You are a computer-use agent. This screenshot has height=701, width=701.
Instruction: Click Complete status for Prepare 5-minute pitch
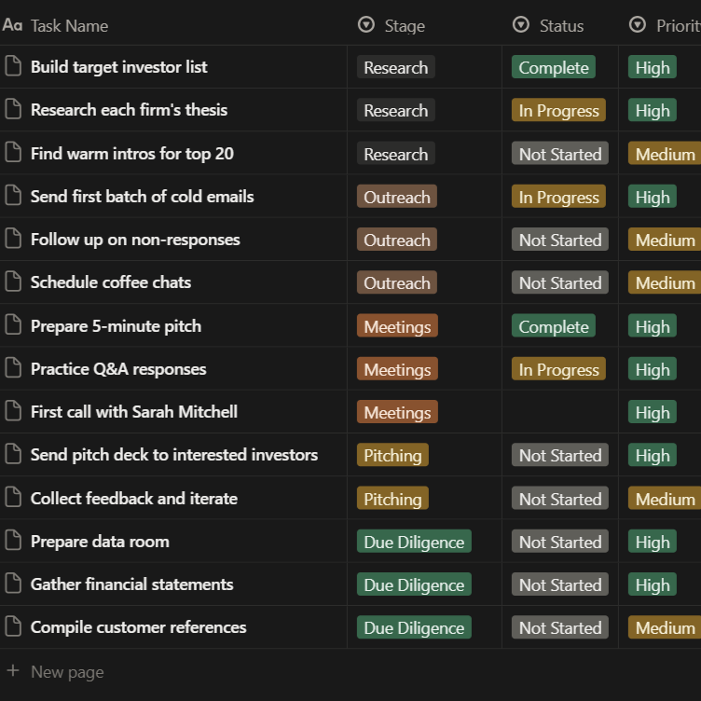coord(554,326)
